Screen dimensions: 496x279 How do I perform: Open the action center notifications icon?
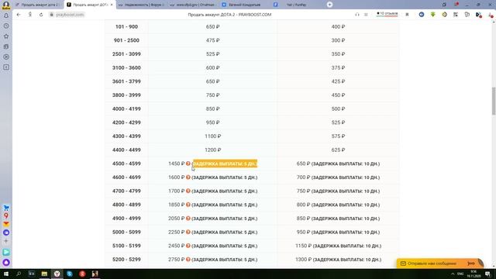[x=487, y=274]
